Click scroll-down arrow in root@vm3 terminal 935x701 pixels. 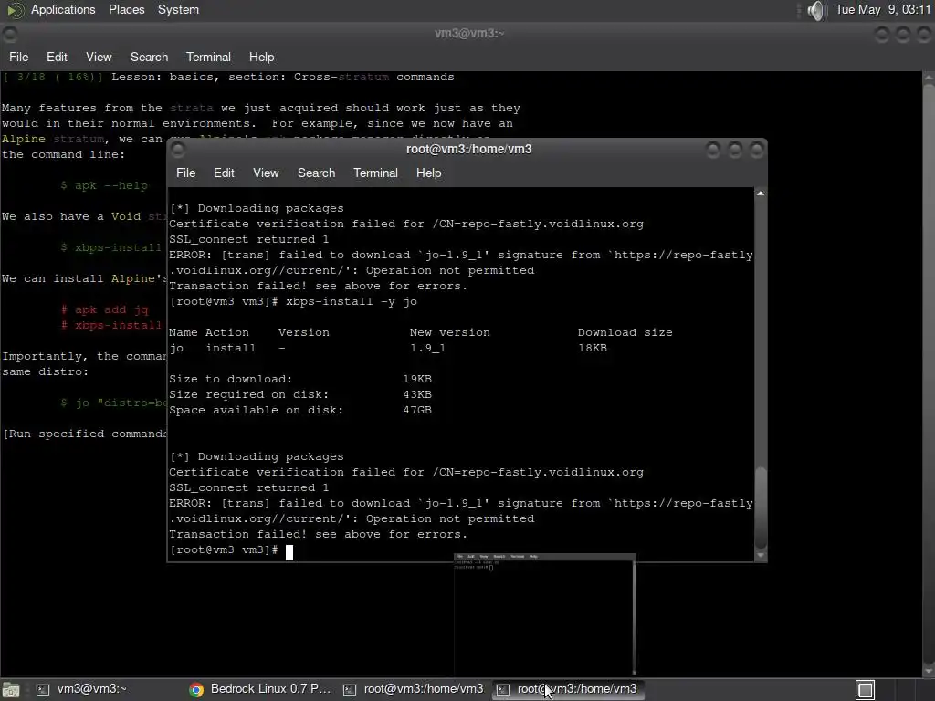[761, 556]
